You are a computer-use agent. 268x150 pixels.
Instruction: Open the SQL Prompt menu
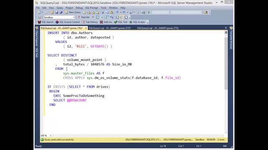click(92, 8)
